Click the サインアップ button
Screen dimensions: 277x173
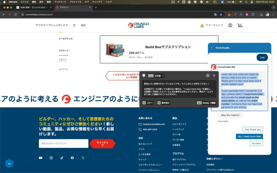103,144
